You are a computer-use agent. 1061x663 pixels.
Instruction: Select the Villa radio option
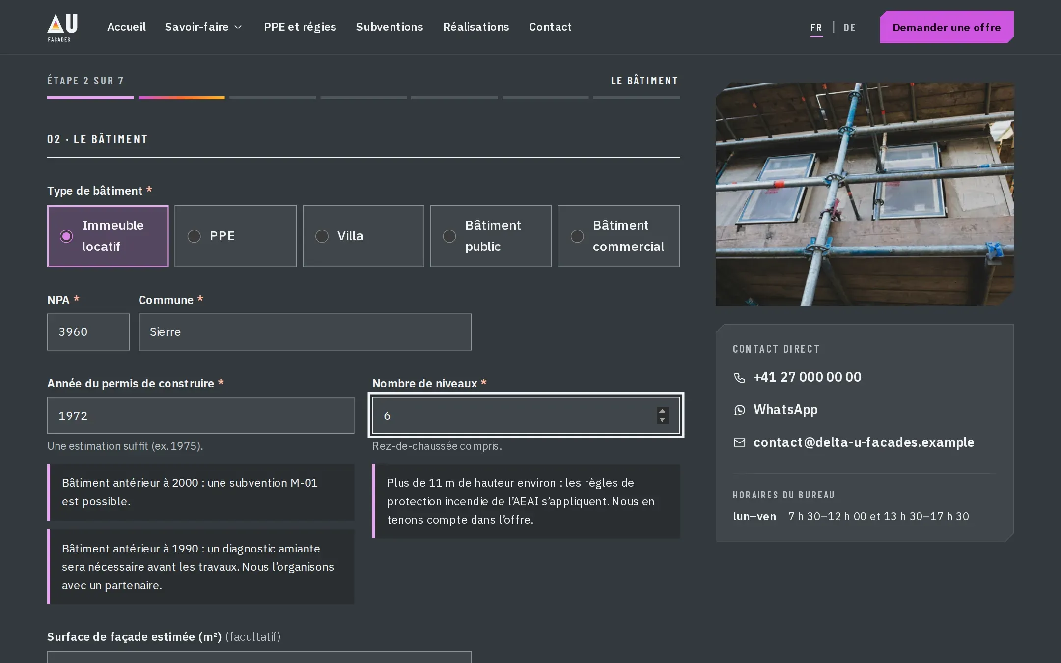click(x=363, y=236)
